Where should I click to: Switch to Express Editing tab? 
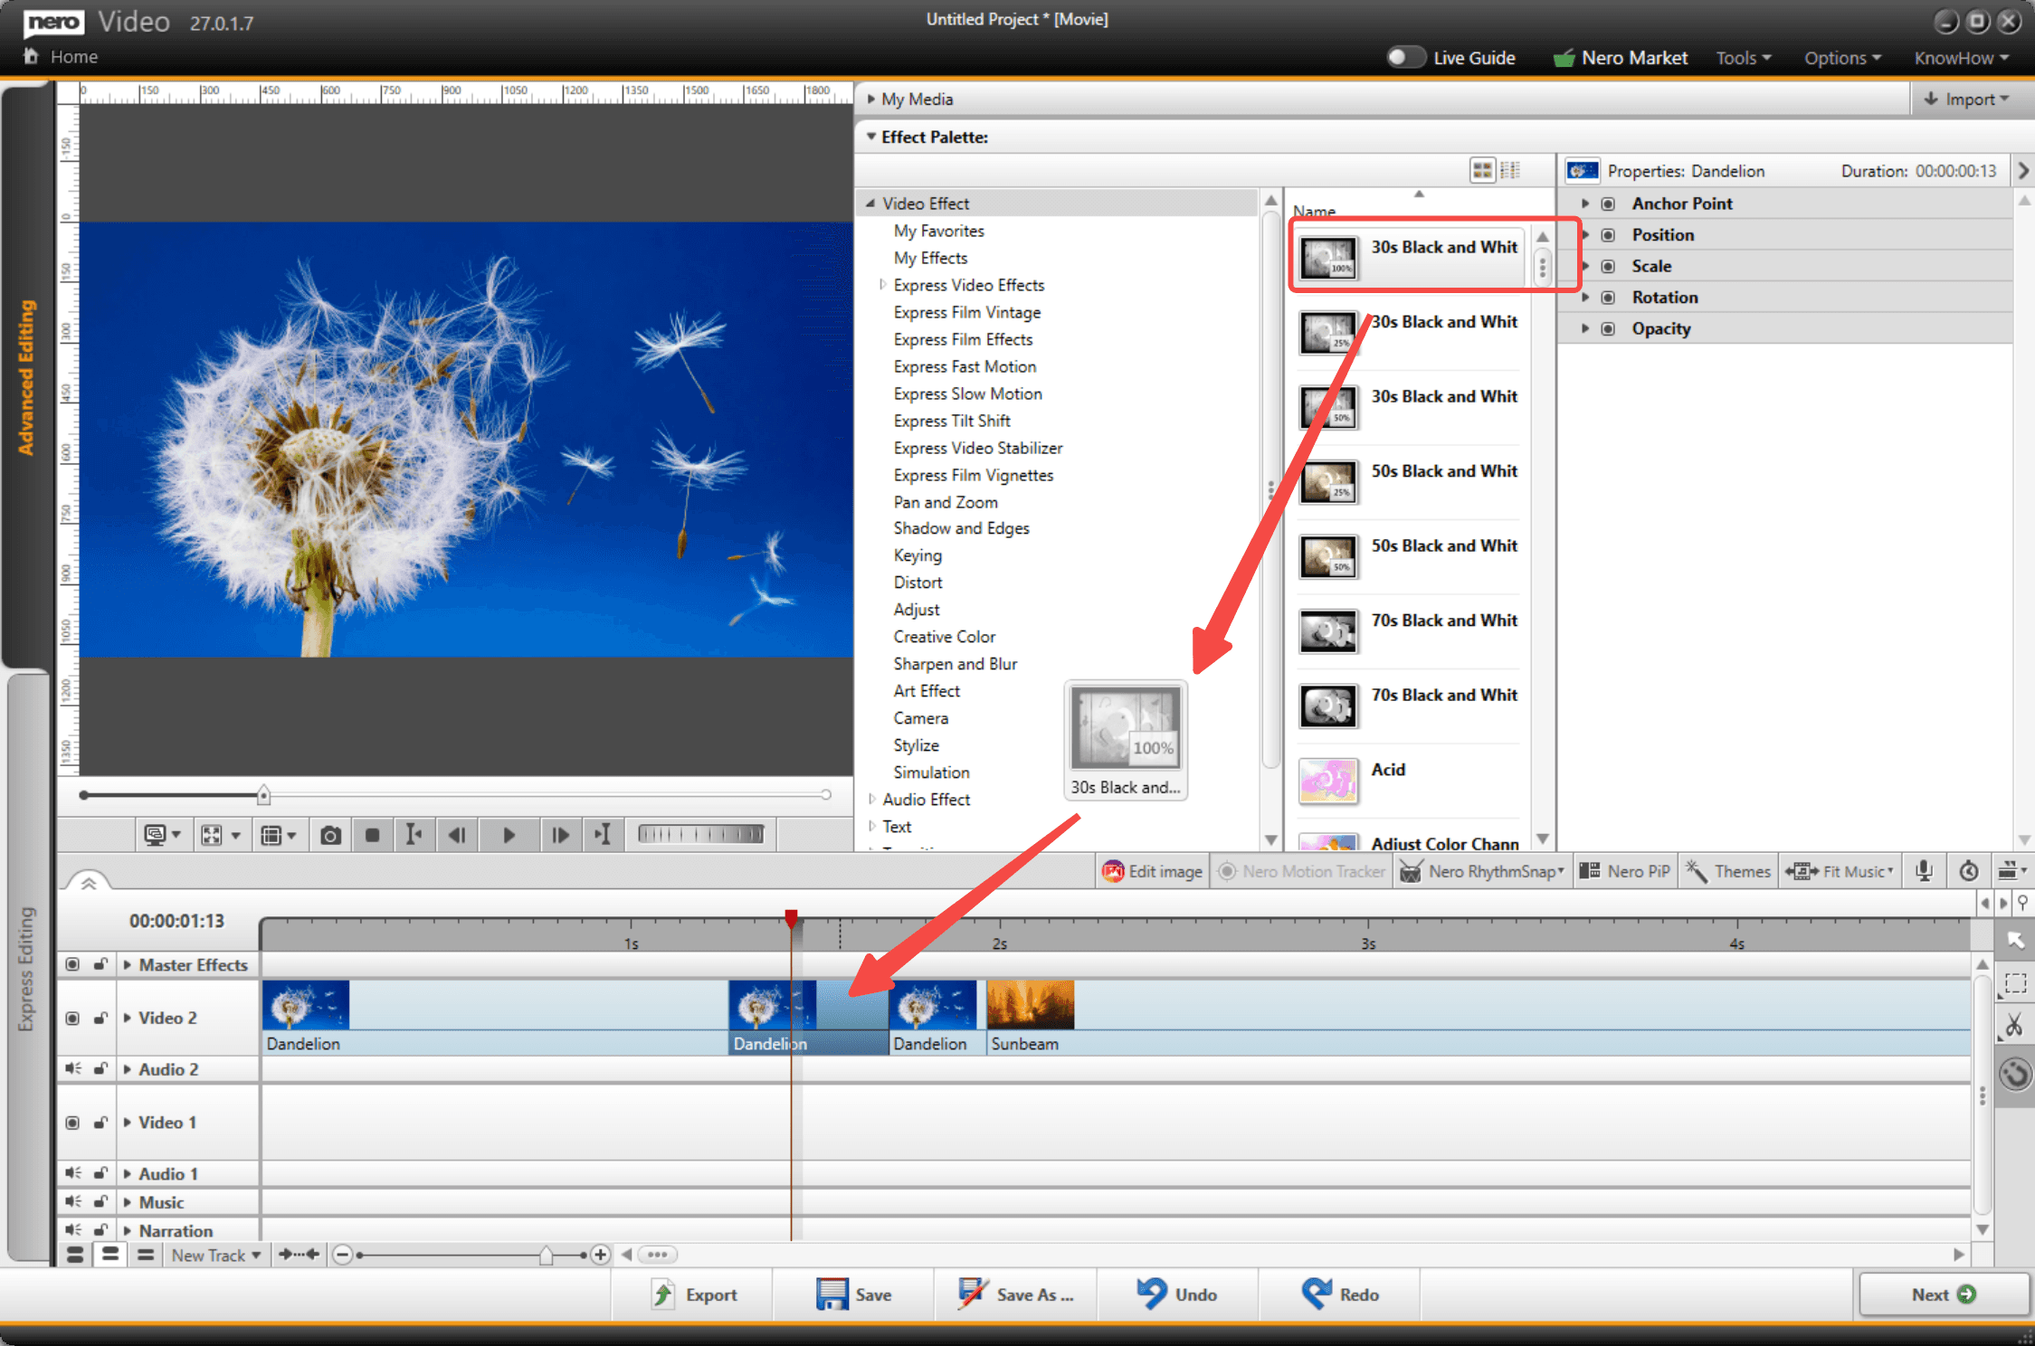[x=26, y=968]
